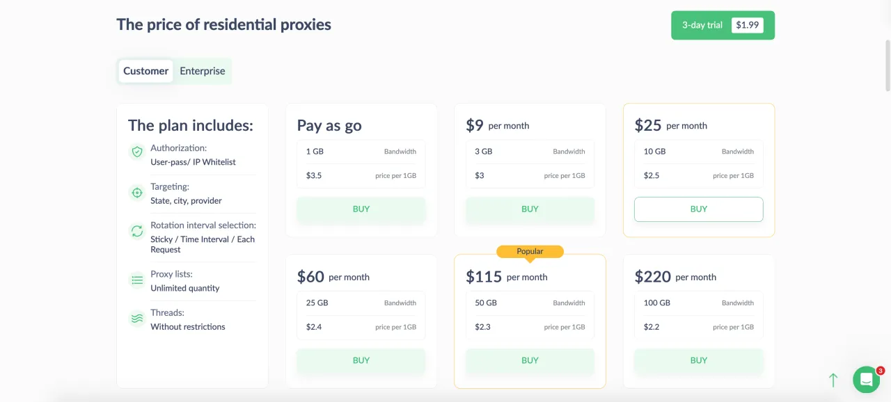
Task: Click the scroll-to-top arrow icon
Action: (x=833, y=380)
